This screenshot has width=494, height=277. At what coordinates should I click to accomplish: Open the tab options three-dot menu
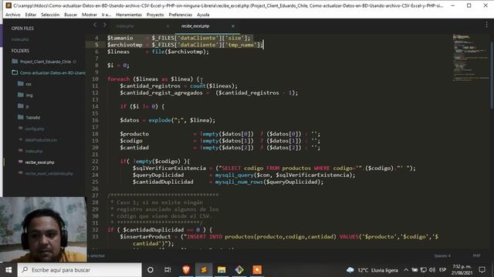(486, 25)
